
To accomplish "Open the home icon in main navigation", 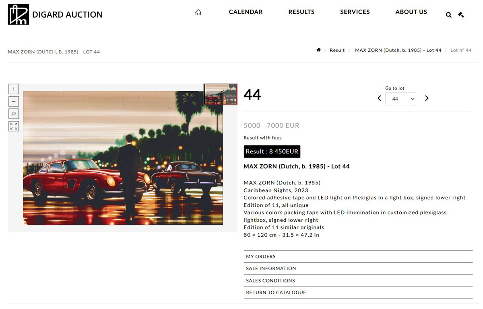I will click(198, 12).
